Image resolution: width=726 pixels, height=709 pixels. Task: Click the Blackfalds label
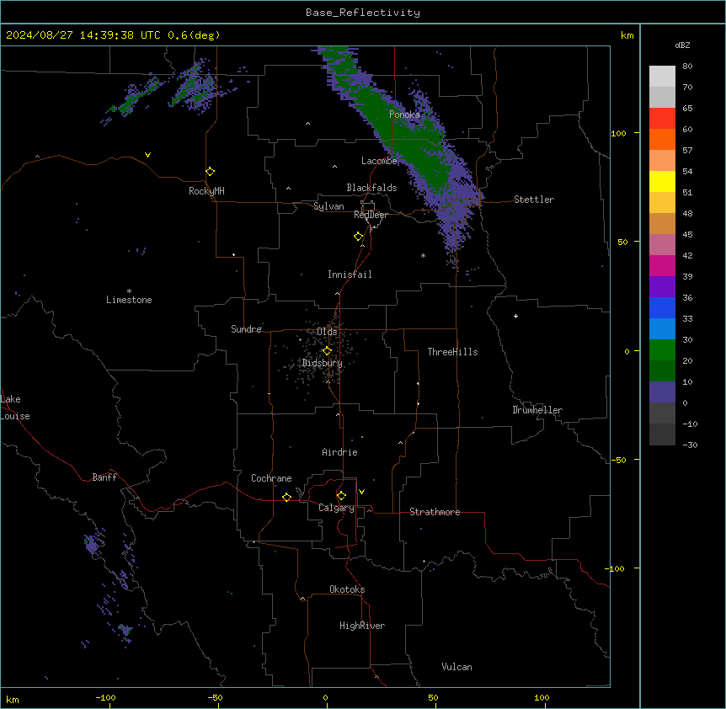(371, 188)
